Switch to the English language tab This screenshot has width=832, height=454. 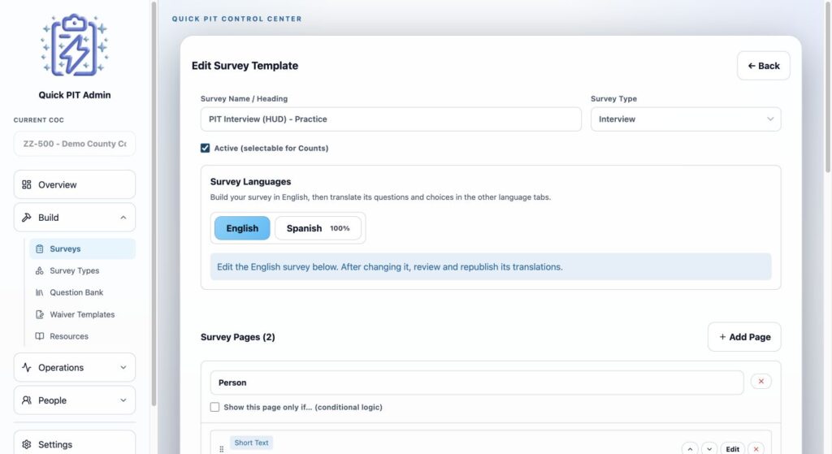coord(242,228)
